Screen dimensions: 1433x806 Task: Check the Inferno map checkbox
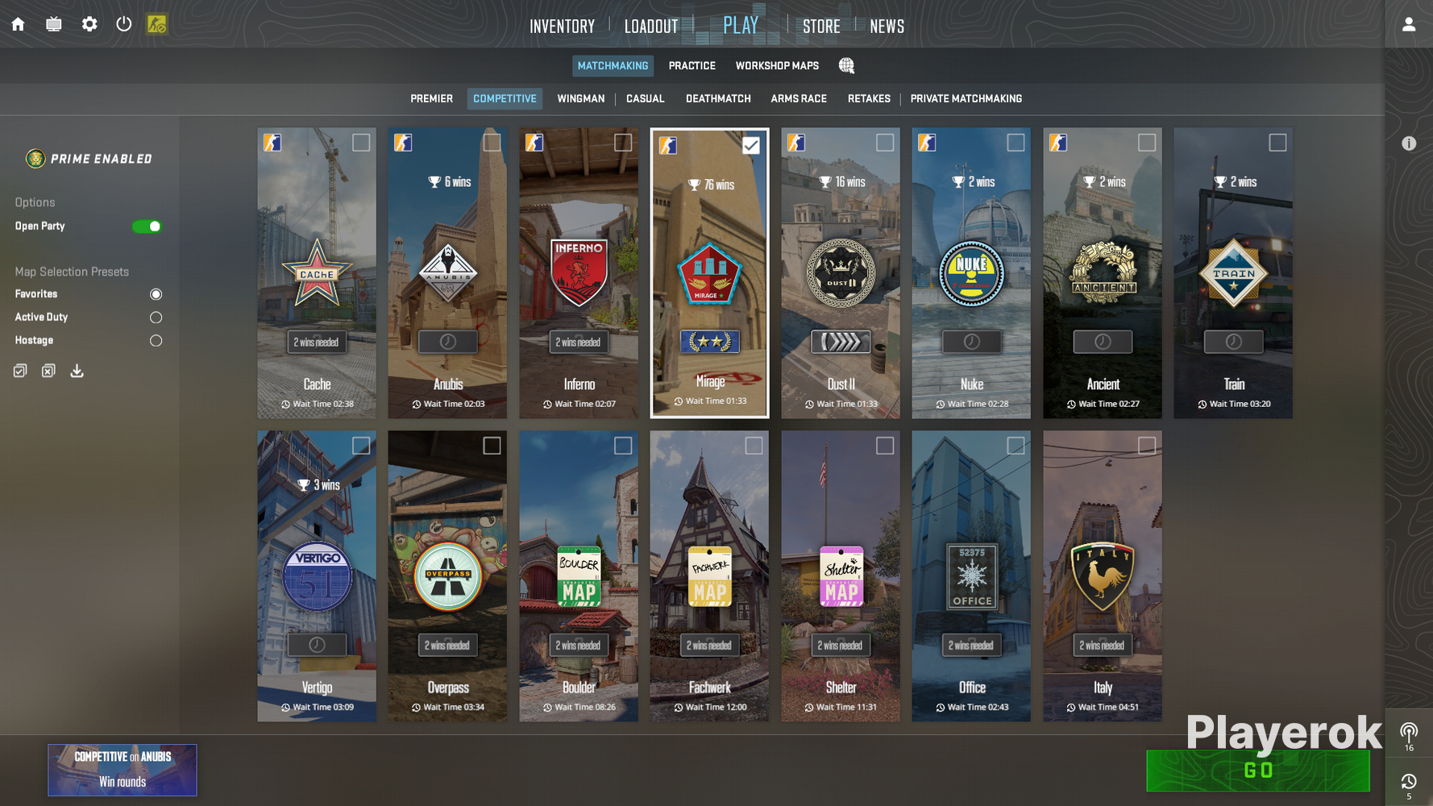coord(623,143)
